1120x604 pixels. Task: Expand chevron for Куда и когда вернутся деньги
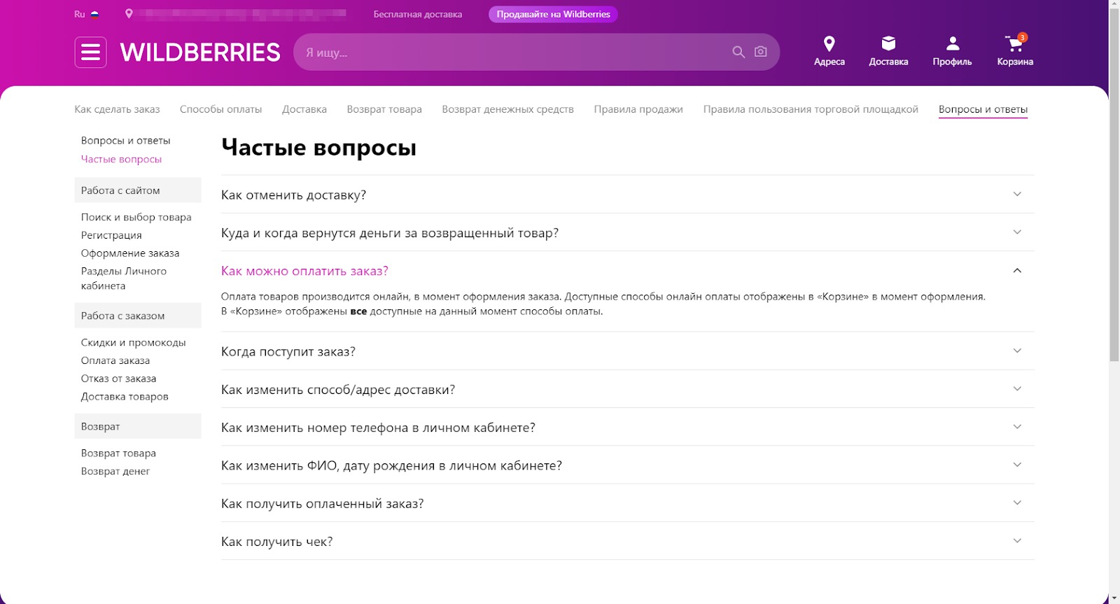tap(1017, 232)
